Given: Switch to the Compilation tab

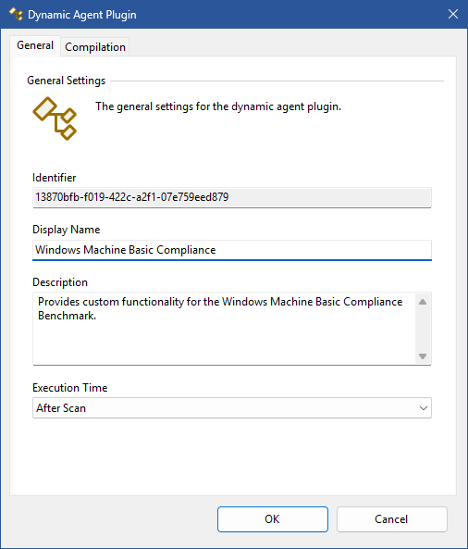Looking at the screenshot, I should pos(95,47).
